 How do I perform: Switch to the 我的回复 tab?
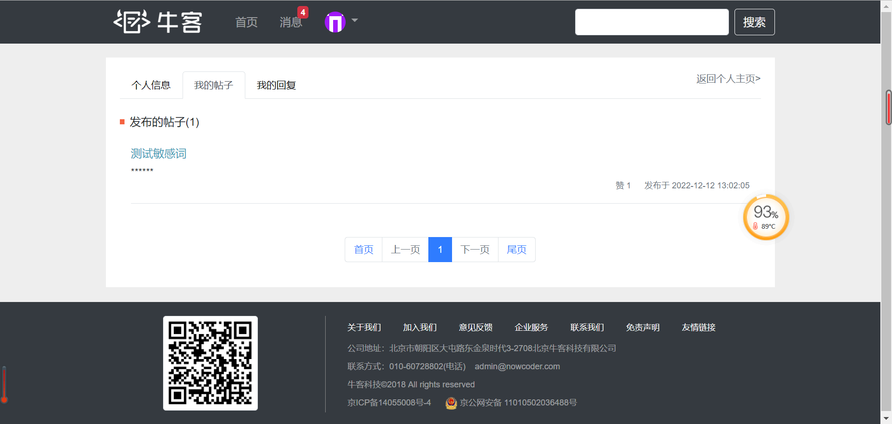pos(276,85)
